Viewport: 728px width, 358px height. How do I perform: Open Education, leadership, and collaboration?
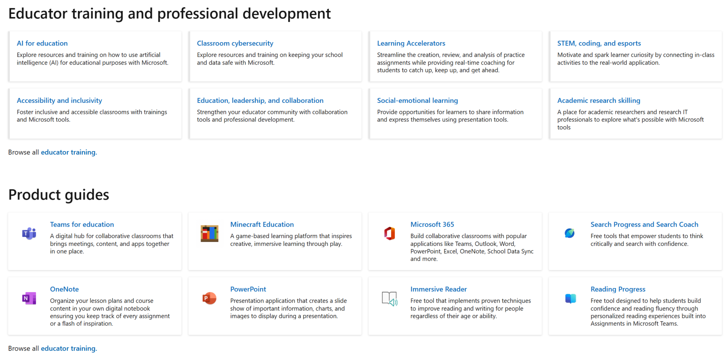pos(260,100)
